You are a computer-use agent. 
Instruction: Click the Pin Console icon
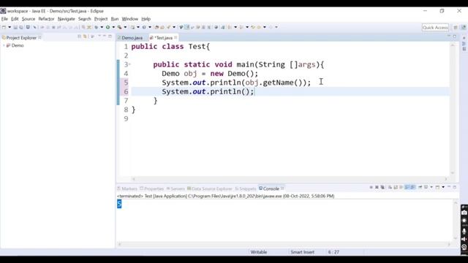[420, 187]
